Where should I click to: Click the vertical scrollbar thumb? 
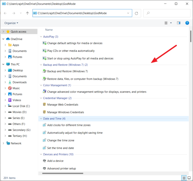[191, 36]
